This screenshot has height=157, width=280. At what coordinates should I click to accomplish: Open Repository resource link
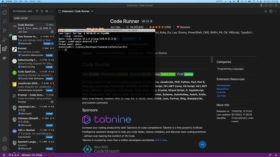(223, 89)
